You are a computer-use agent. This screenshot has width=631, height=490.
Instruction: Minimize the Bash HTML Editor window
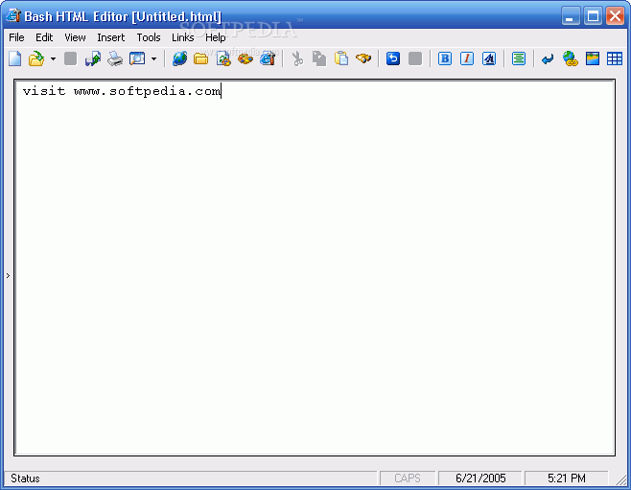point(571,15)
